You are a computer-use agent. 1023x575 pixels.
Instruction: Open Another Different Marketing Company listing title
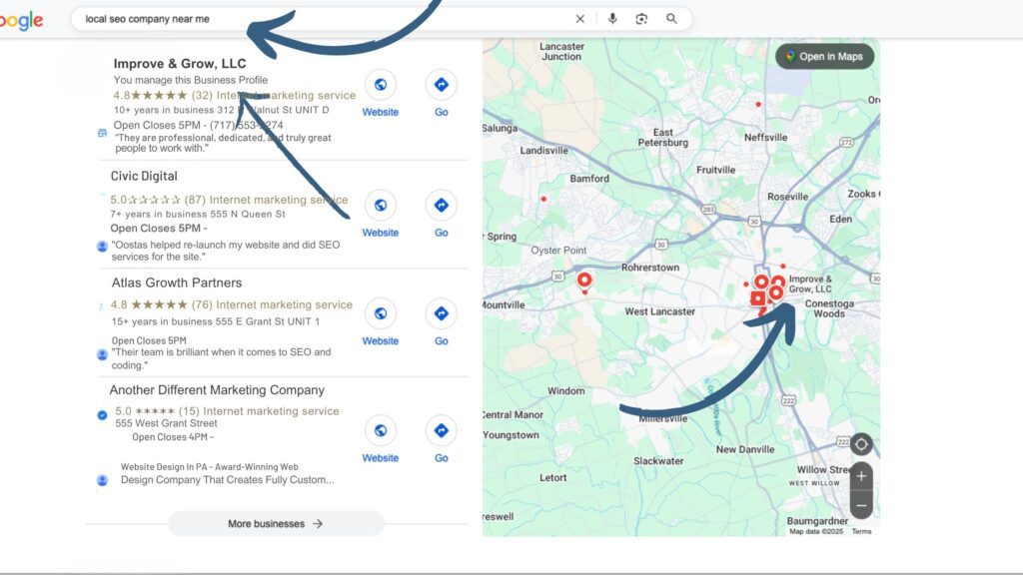click(217, 390)
